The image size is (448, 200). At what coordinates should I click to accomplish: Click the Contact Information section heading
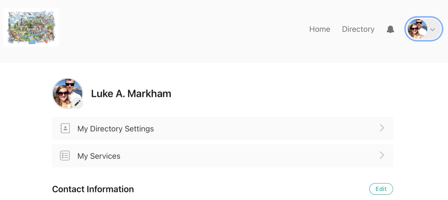[x=93, y=189]
